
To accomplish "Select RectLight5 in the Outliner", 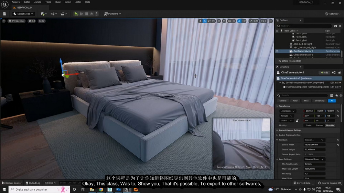I will 301,37.
